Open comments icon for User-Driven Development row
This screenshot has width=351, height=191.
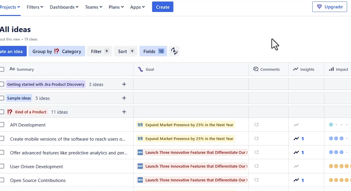point(256,166)
